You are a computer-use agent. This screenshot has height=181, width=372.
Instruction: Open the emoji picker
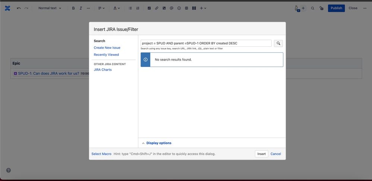[179, 8]
